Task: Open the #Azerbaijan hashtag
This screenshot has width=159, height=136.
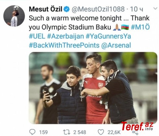Action: 66,36
